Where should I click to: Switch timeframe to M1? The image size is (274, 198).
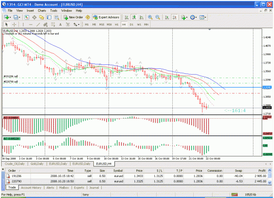point(87,25)
